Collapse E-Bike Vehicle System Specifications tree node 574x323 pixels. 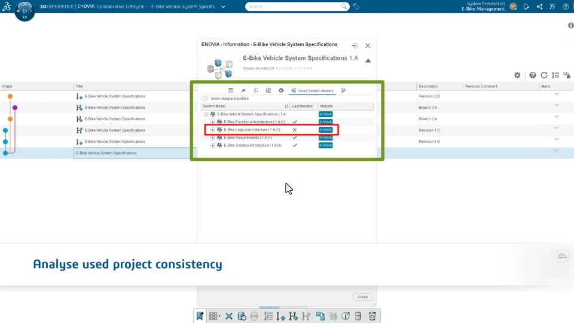pyautogui.click(x=206, y=114)
